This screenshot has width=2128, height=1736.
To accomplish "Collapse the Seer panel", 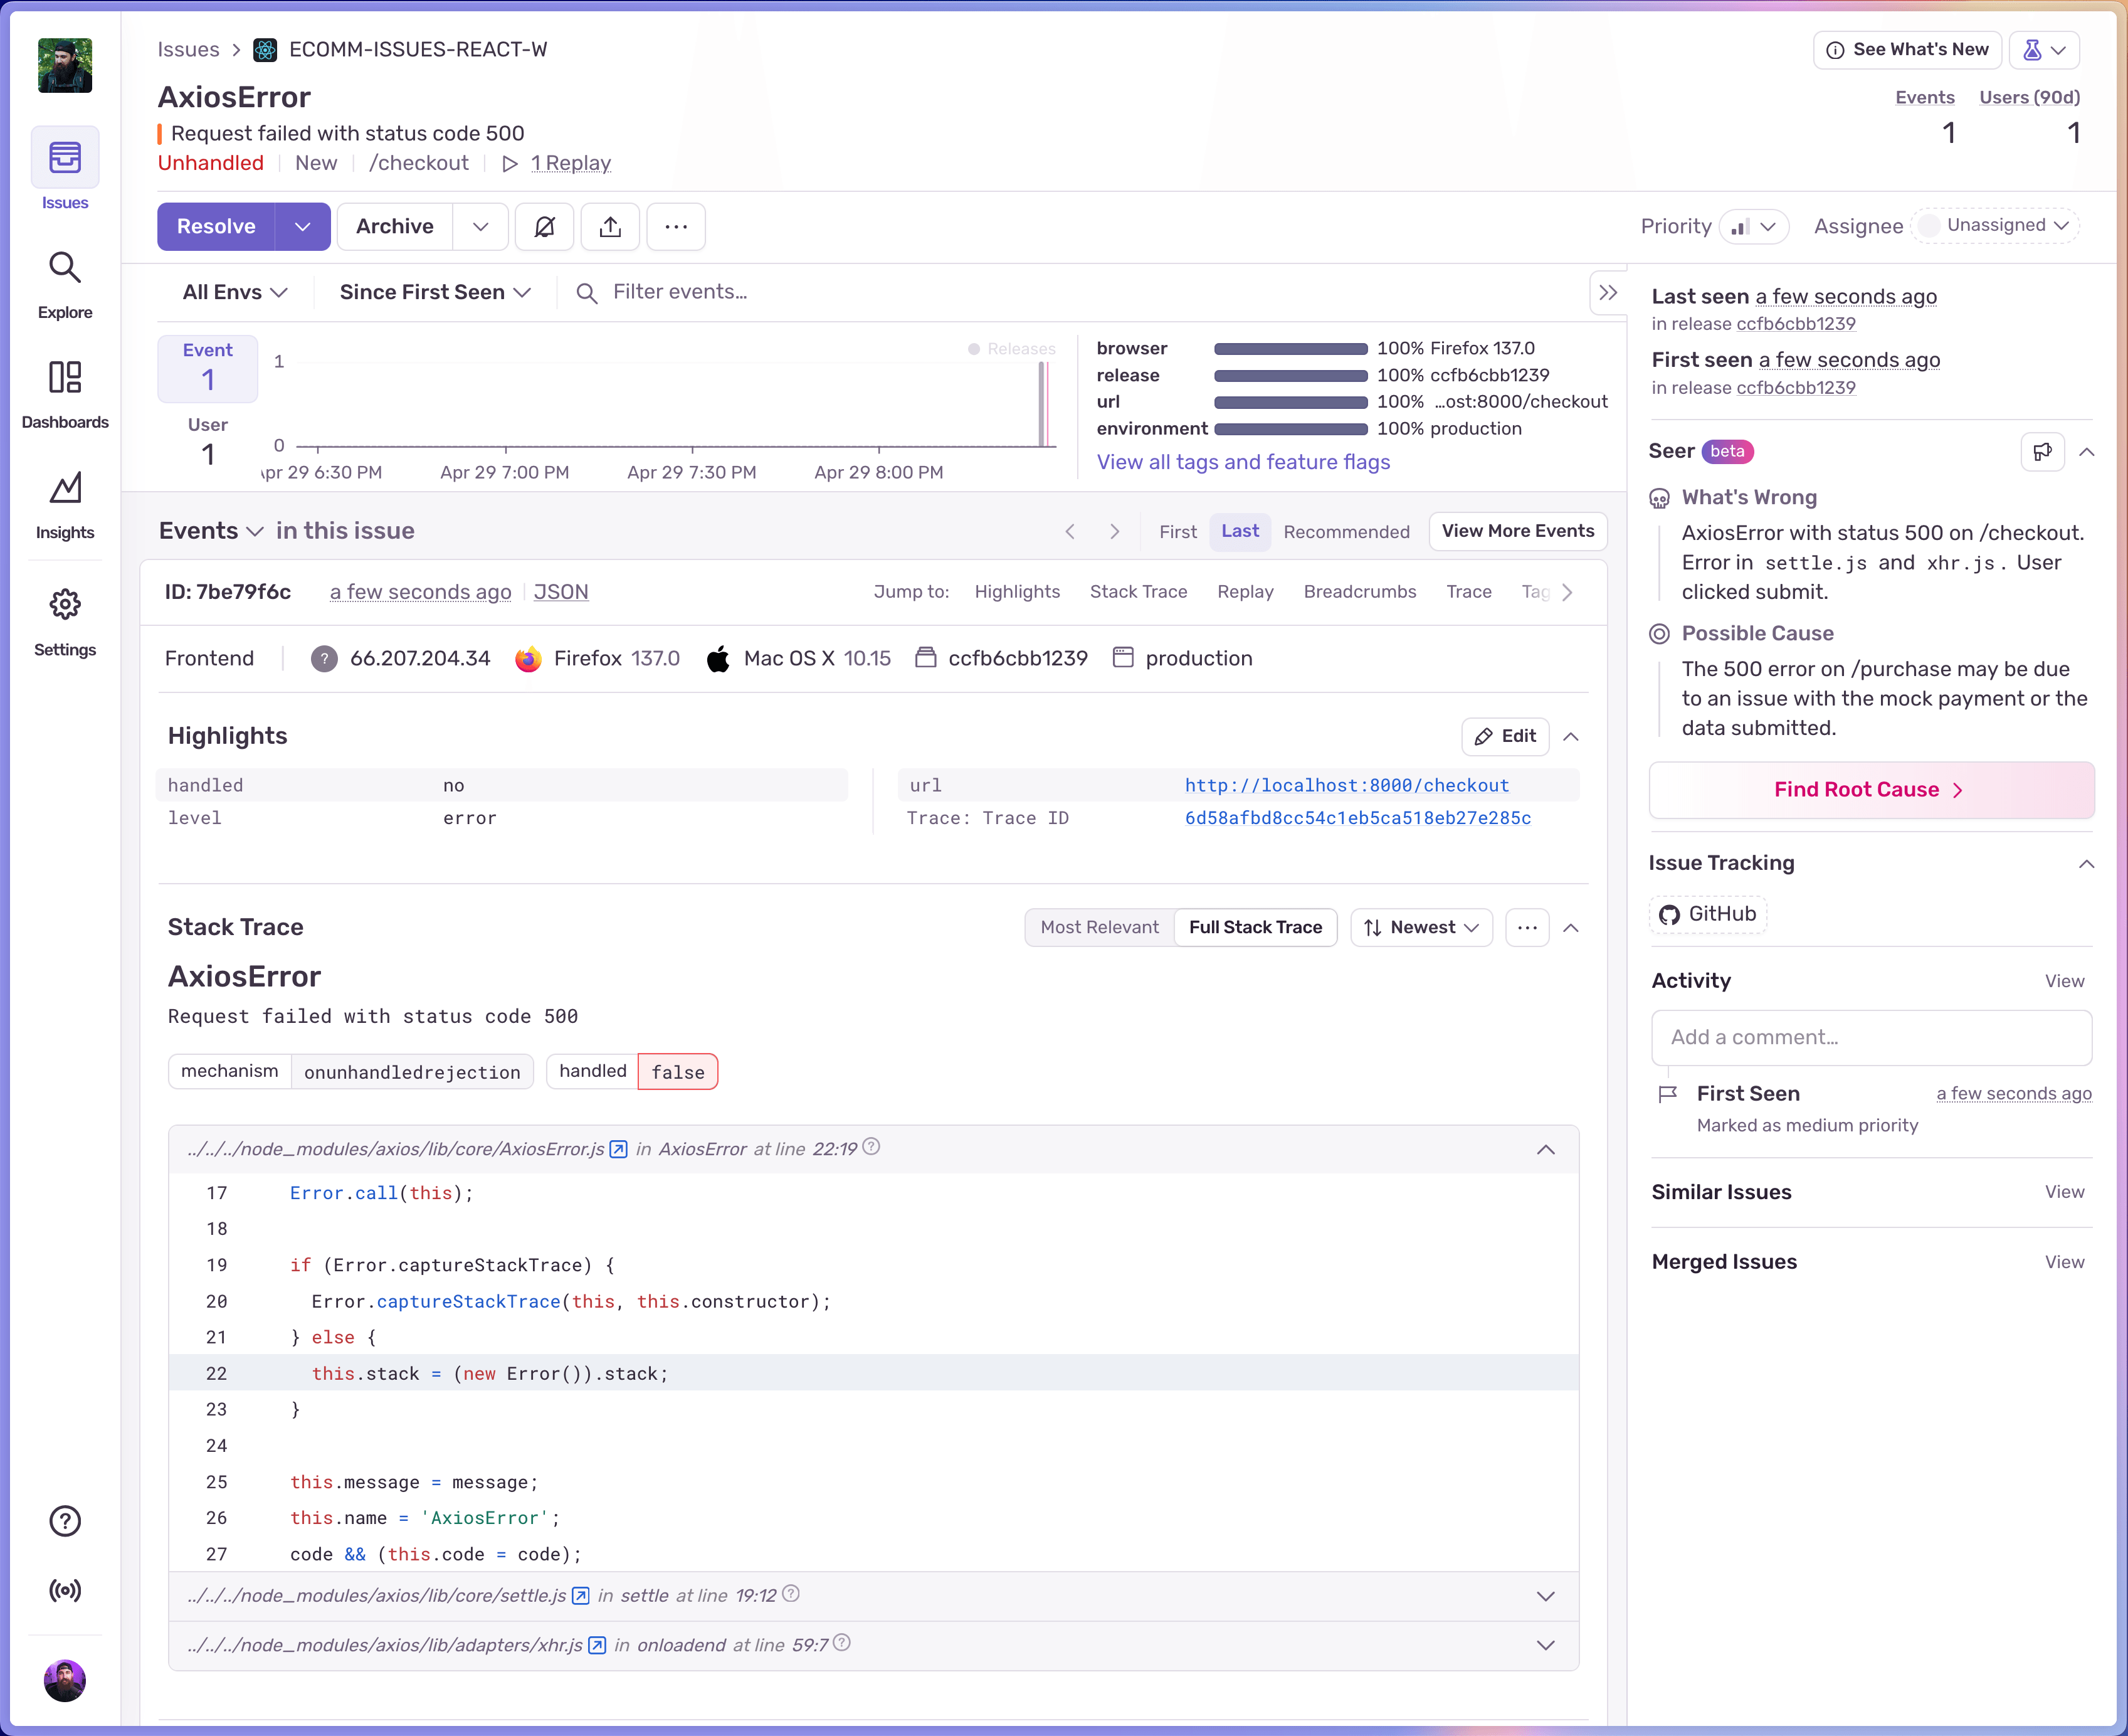I will [x=2087, y=452].
